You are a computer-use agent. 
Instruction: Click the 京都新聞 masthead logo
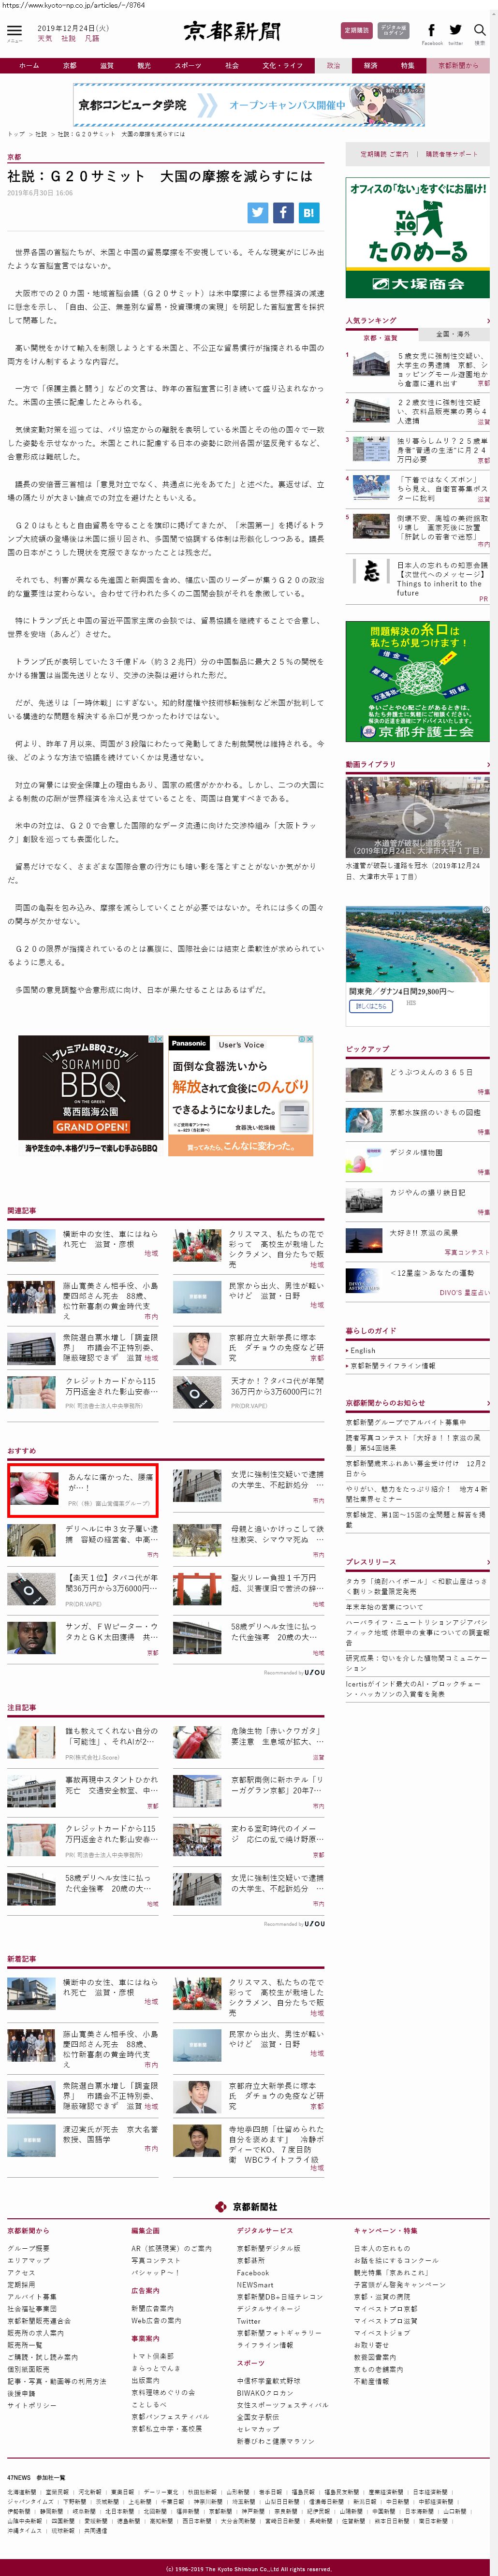point(231,31)
